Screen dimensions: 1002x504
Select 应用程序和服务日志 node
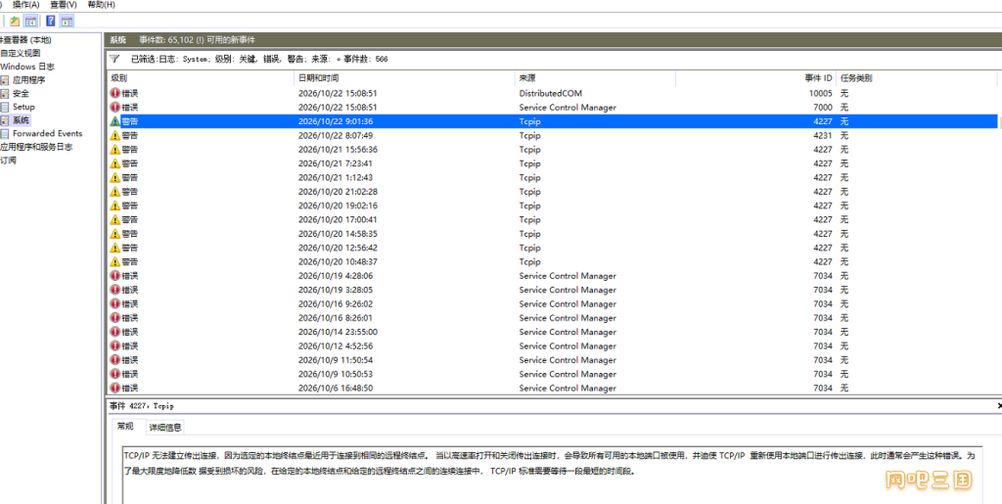[36, 147]
